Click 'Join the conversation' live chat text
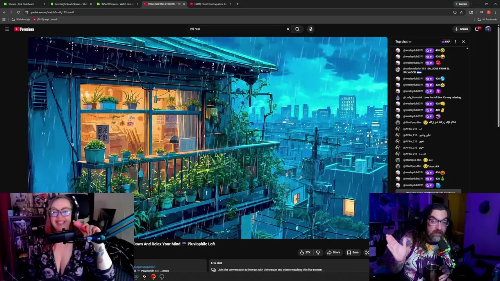Image resolution: width=500 pixels, height=281 pixels. coord(270,270)
